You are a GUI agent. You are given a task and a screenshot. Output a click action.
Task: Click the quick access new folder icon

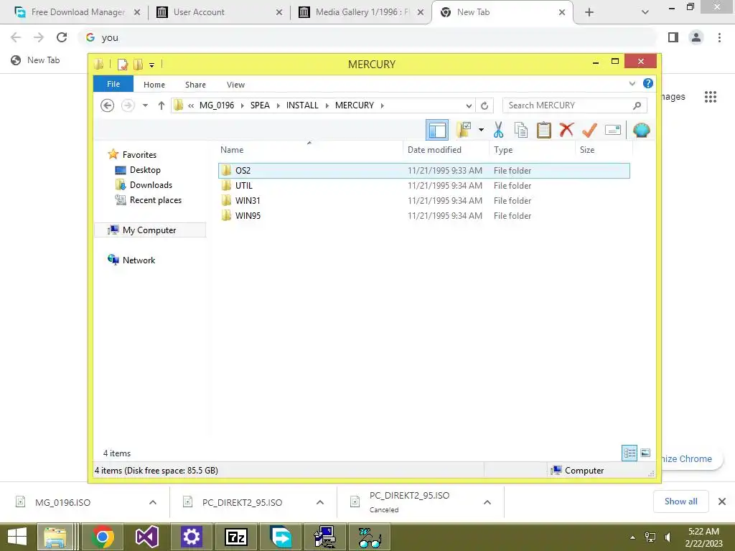click(138, 65)
